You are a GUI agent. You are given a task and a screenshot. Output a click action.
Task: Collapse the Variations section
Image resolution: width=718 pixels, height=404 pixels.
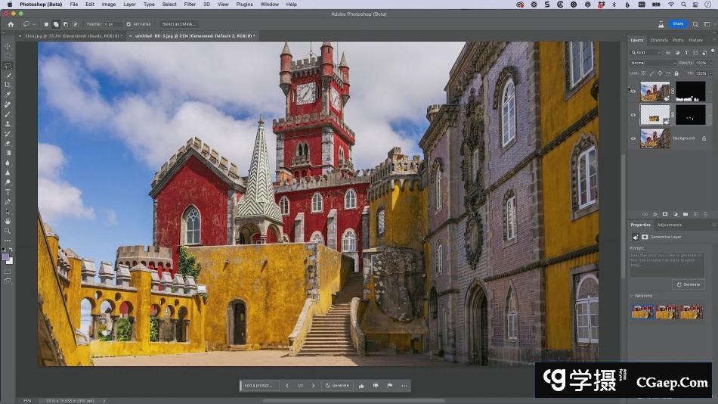[x=632, y=296]
